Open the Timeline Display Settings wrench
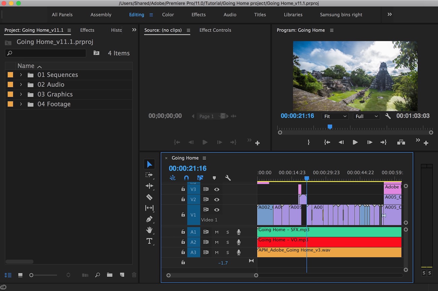The image size is (438, 291). click(228, 177)
